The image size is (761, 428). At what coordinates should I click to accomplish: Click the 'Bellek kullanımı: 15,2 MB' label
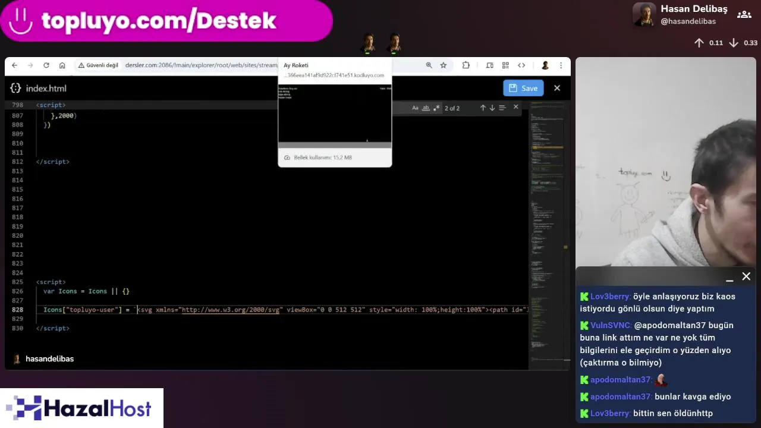323,158
